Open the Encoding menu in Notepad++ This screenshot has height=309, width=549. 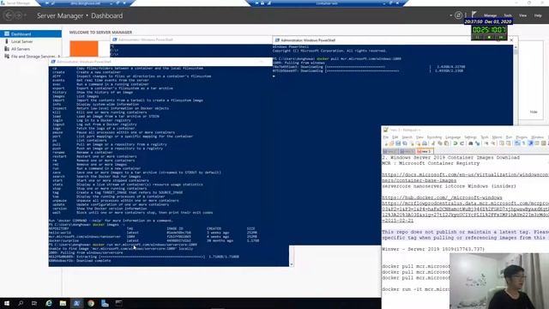point(435,137)
